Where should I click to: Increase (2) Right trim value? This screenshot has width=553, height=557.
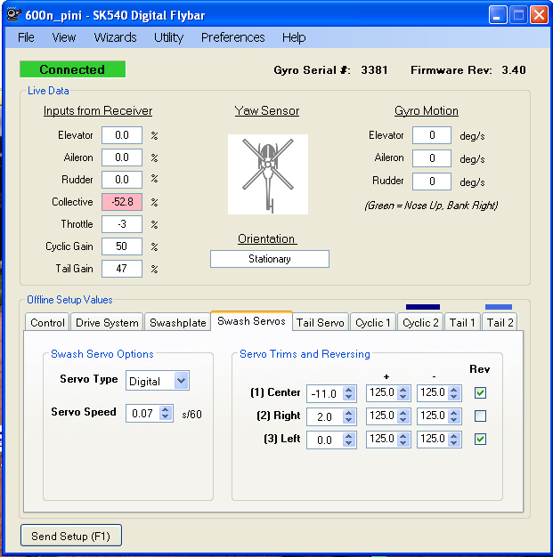point(348,413)
